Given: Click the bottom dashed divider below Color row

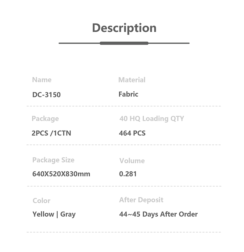Looking at the screenshot, I should (x=124, y=232).
